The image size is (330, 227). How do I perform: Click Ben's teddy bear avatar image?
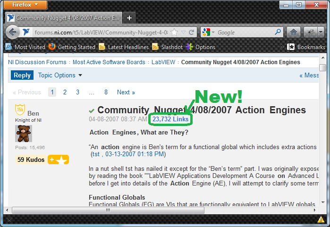pyautogui.click(x=24, y=134)
